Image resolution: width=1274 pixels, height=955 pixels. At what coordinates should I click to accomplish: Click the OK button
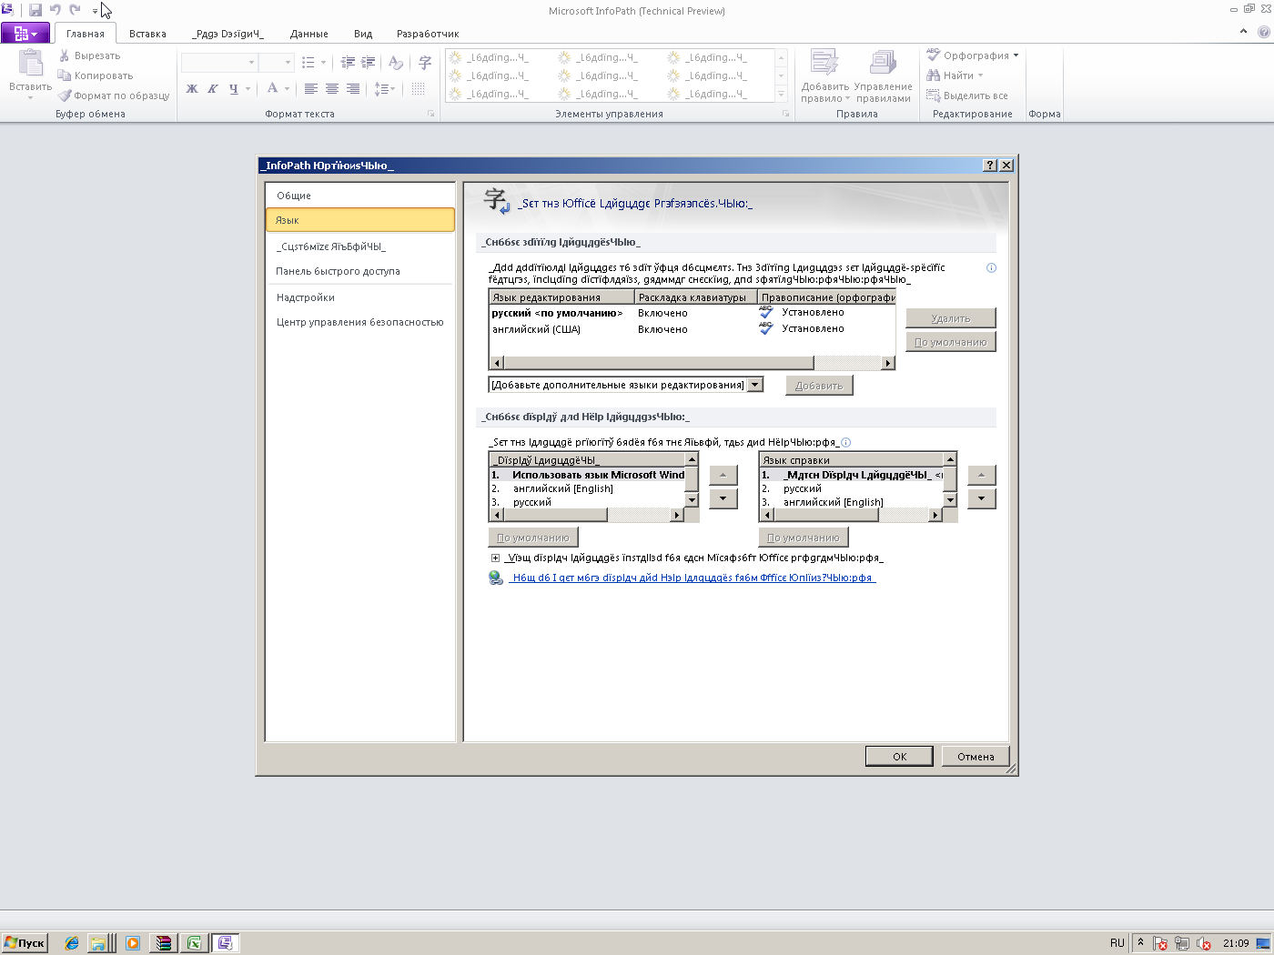899,756
